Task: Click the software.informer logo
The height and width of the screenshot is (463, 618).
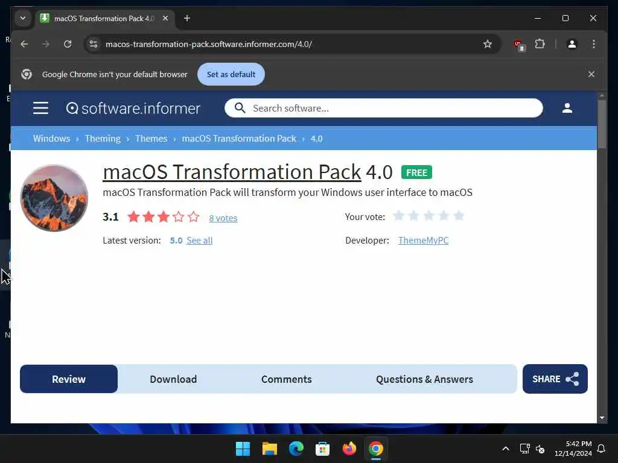Action: (x=133, y=109)
